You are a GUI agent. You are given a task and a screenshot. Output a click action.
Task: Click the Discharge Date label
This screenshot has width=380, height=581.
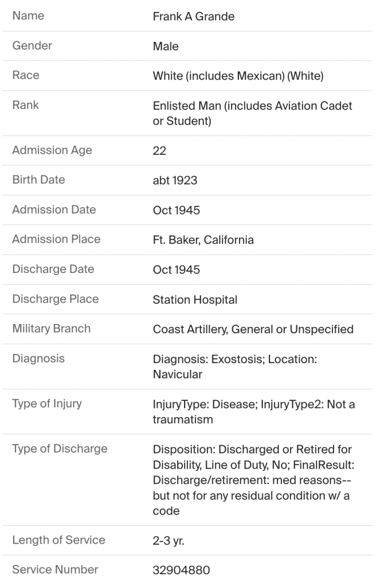53,269
